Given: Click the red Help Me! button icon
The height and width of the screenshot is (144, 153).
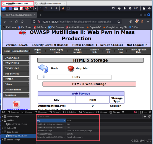Looking at the screenshot, I should point(71,69).
